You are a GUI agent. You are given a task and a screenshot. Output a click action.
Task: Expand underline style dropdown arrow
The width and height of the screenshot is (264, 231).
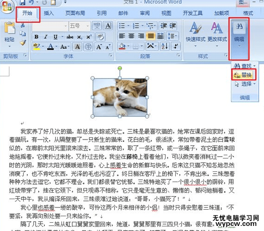pyautogui.click(x=62, y=37)
